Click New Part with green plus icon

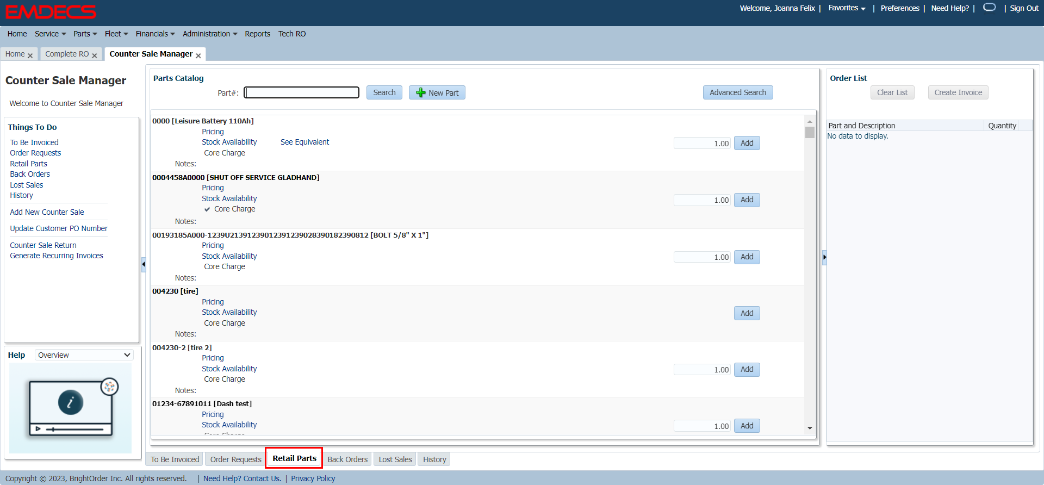(x=437, y=93)
